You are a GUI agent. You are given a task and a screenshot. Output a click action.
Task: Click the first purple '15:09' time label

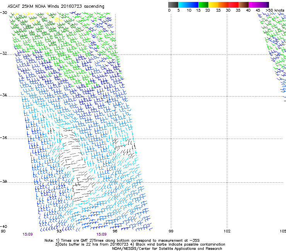pyautogui.click(x=27, y=234)
